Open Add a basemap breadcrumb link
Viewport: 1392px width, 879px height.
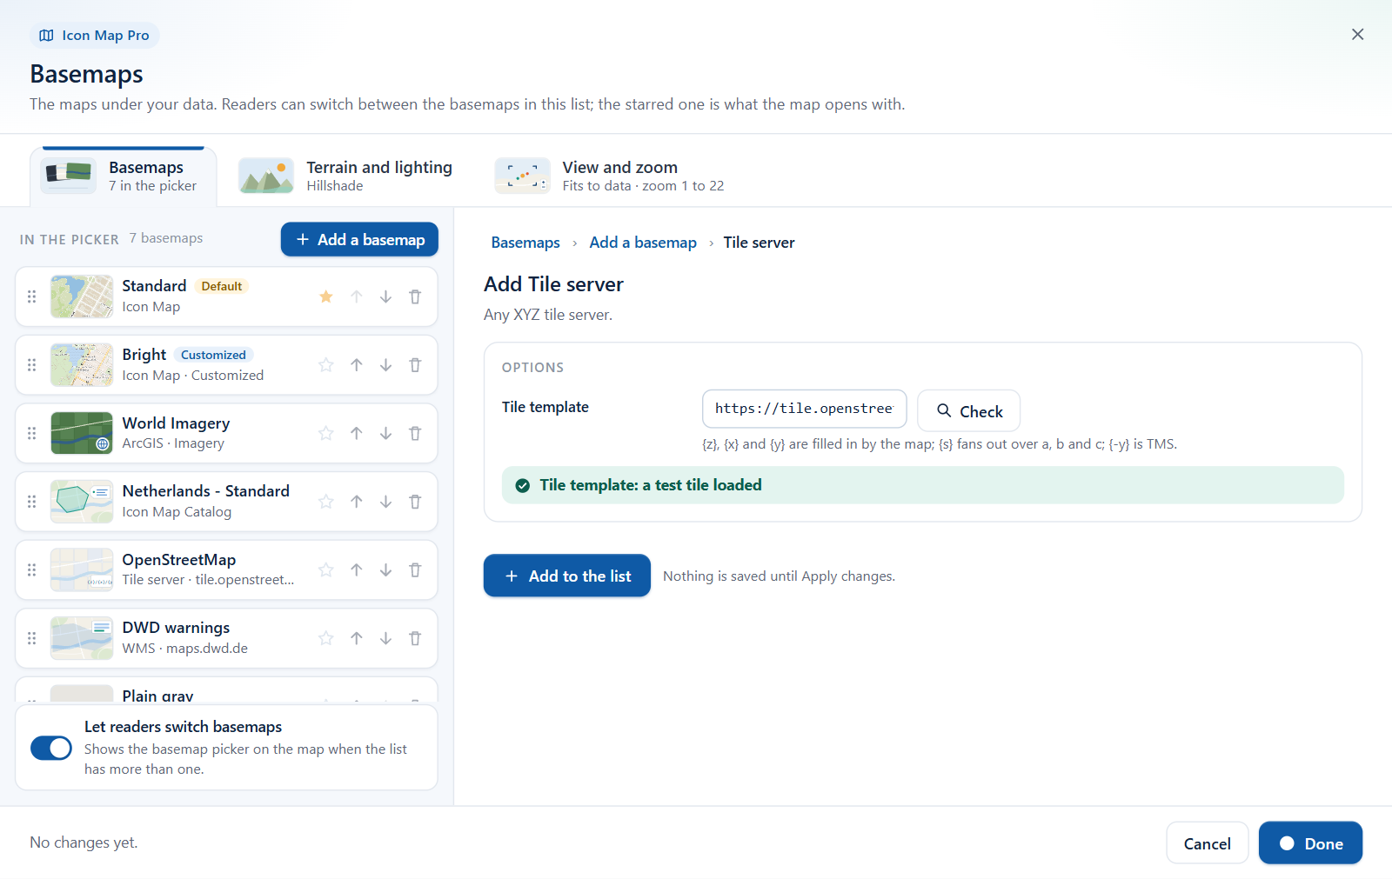643,243
